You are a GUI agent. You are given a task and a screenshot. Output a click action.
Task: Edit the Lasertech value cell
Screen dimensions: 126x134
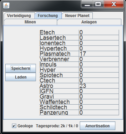[x=99, y=38]
